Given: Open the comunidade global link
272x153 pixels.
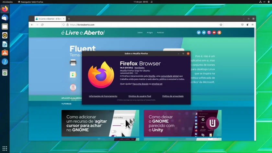Looking at the screenshot, I should pyautogui.click(x=170, y=76).
